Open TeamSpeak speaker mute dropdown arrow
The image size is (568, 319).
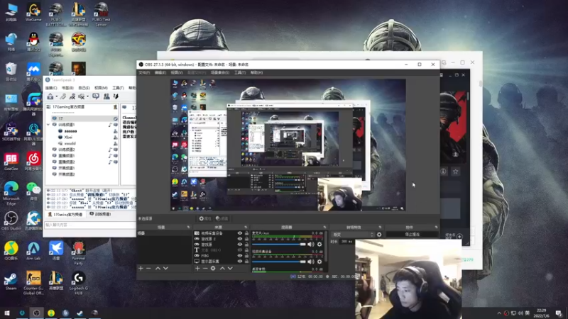(x=87, y=96)
